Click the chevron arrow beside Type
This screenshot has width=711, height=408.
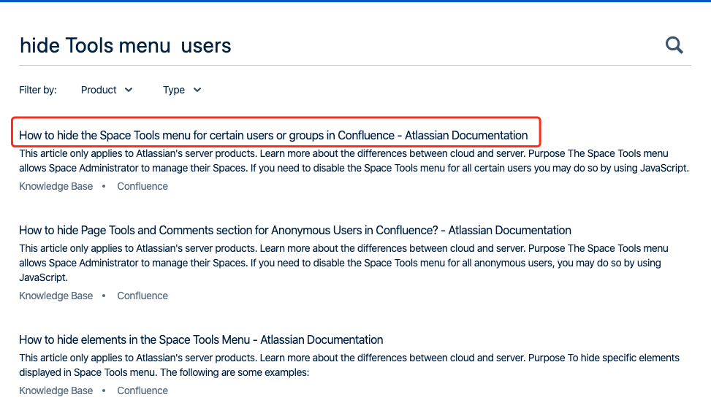(x=197, y=90)
